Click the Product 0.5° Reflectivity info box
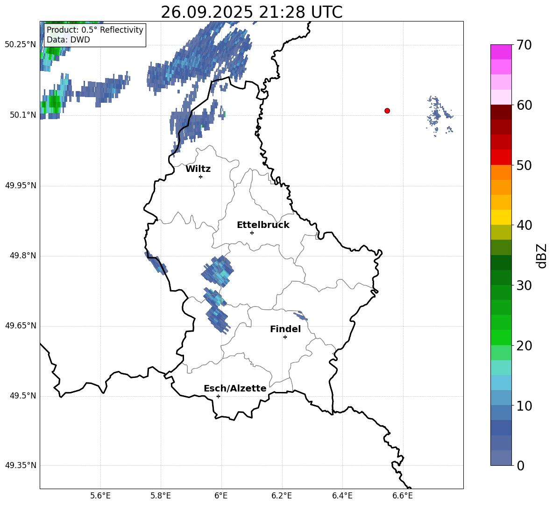Image resolution: width=553 pixels, height=505 pixels. tap(95, 35)
